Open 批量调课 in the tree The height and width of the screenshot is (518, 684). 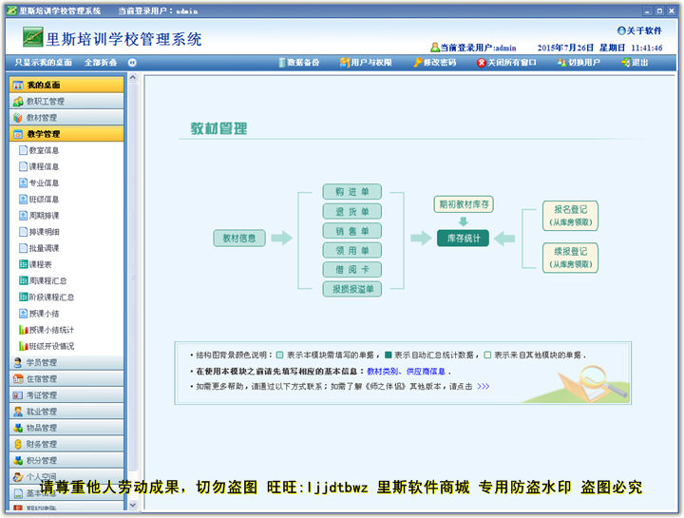pos(39,248)
